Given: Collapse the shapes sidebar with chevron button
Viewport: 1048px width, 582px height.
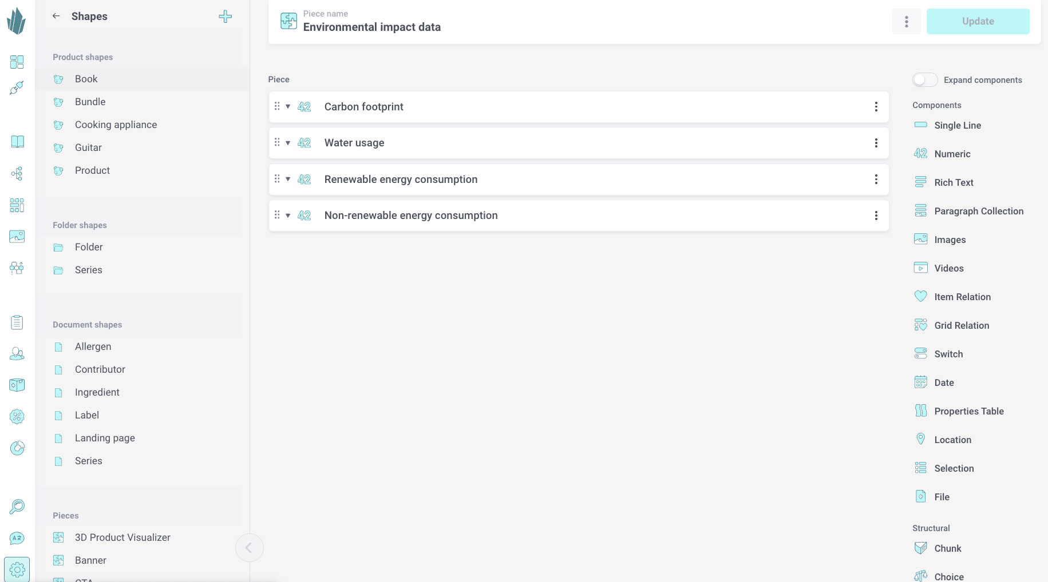Looking at the screenshot, I should [x=249, y=548].
